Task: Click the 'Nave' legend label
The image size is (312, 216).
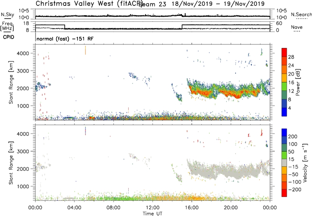Action: click(297, 27)
